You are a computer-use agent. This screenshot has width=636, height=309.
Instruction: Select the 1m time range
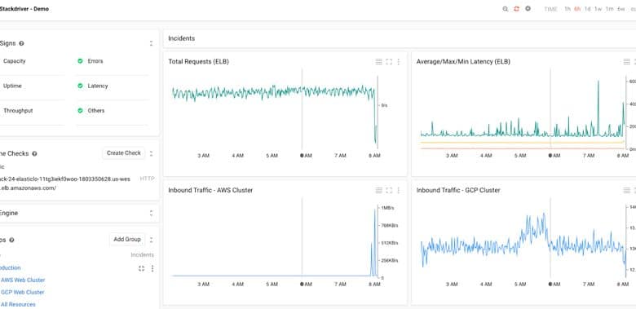click(x=609, y=9)
